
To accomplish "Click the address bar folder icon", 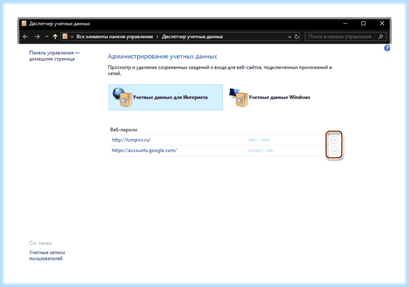I will (x=65, y=37).
